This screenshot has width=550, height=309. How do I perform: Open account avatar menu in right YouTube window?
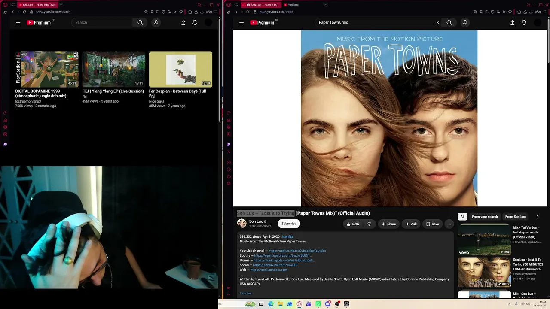tap(538, 23)
